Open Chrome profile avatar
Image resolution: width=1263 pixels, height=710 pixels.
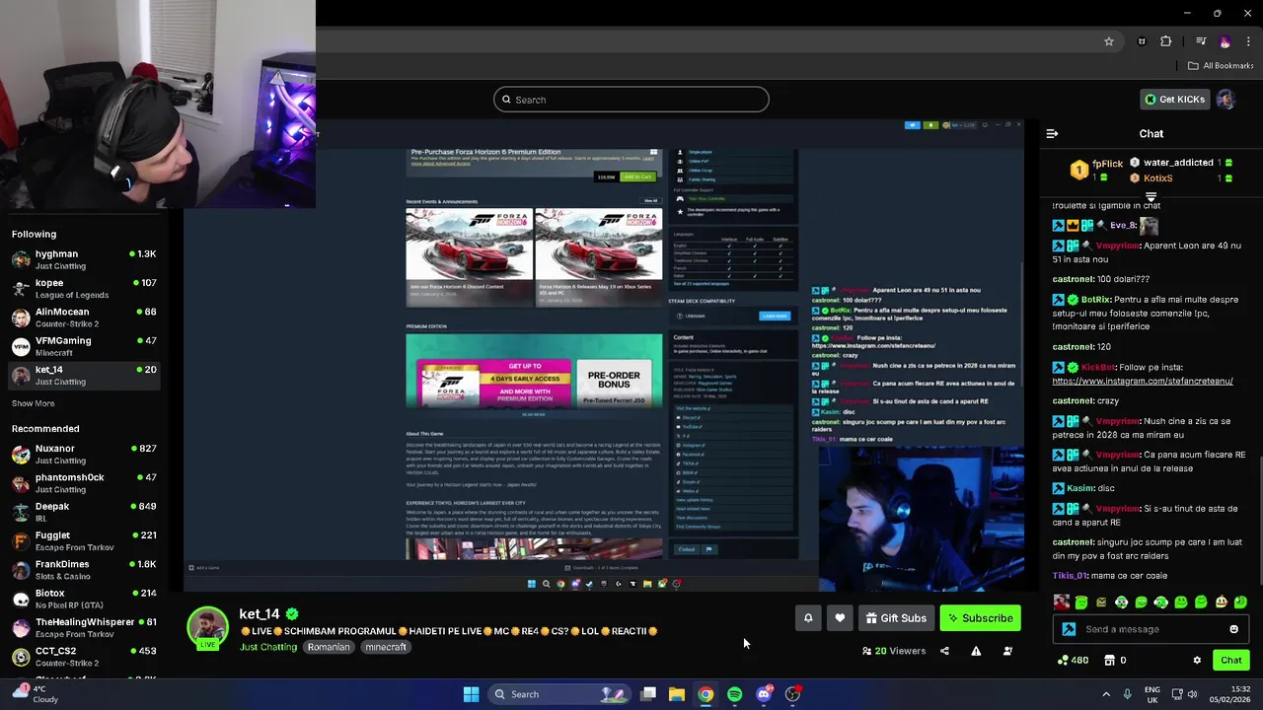click(x=1226, y=41)
